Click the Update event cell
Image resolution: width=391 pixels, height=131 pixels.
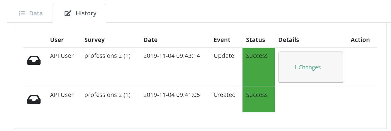click(224, 56)
